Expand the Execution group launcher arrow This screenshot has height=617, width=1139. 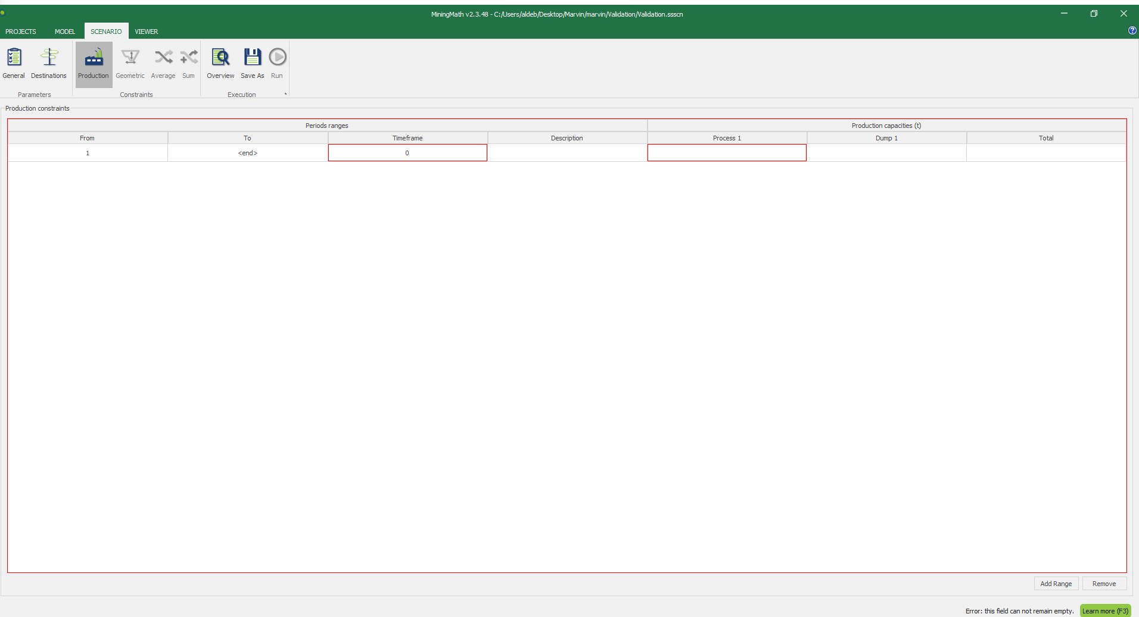(286, 94)
